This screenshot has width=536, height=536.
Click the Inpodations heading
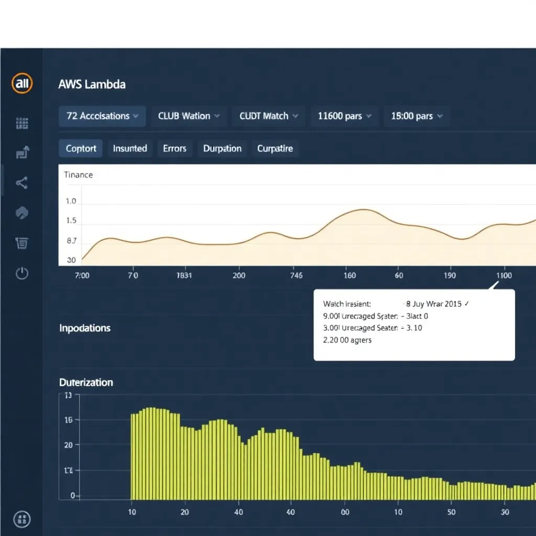tap(85, 328)
